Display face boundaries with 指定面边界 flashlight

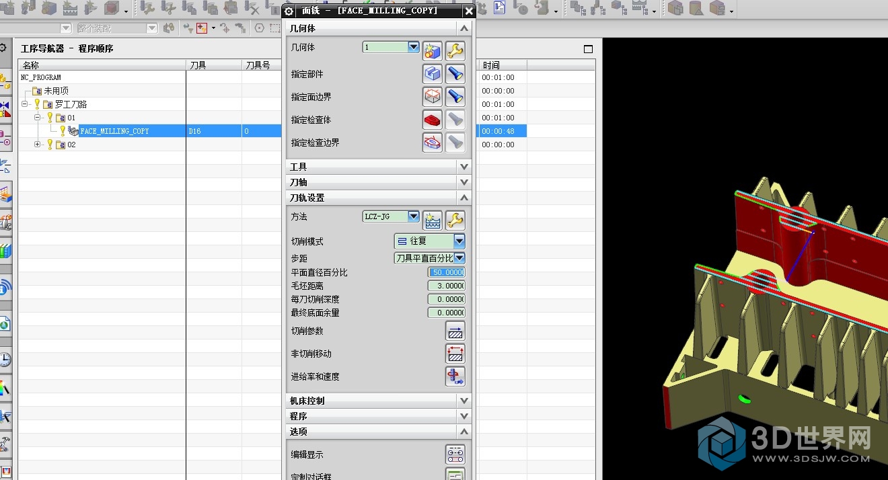click(455, 96)
